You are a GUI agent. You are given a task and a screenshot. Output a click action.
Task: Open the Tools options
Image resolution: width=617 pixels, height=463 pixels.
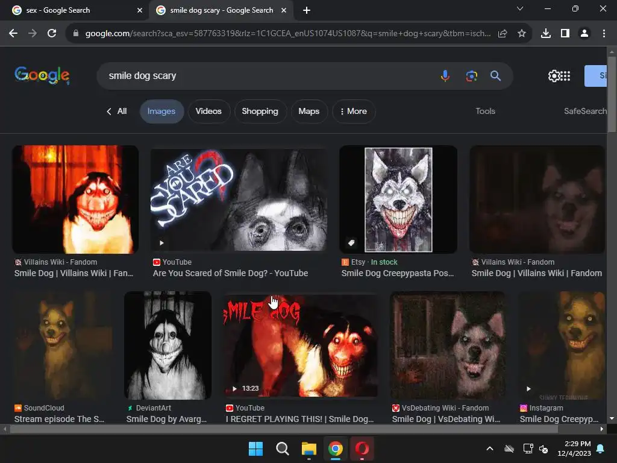pos(485,112)
